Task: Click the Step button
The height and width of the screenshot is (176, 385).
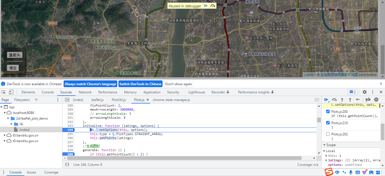Action: click(358, 100)
